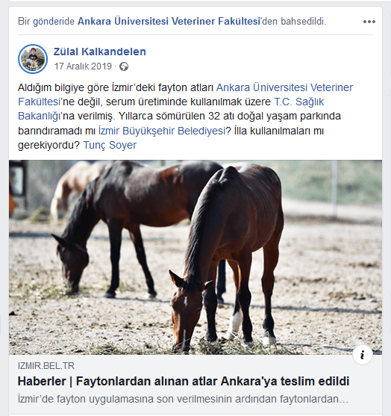This screenshot has height=416, width=391.
Task: Open the three-dot post options menu
Action: click(x=369, y=22)
